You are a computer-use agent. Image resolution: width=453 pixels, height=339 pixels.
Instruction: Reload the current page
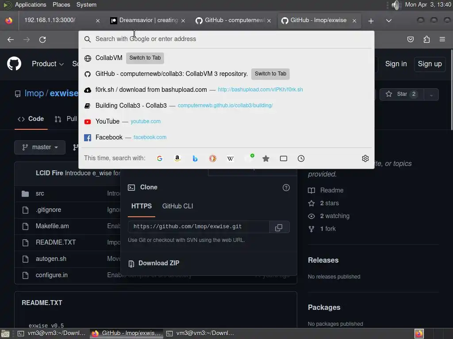[x=42, y=39]
